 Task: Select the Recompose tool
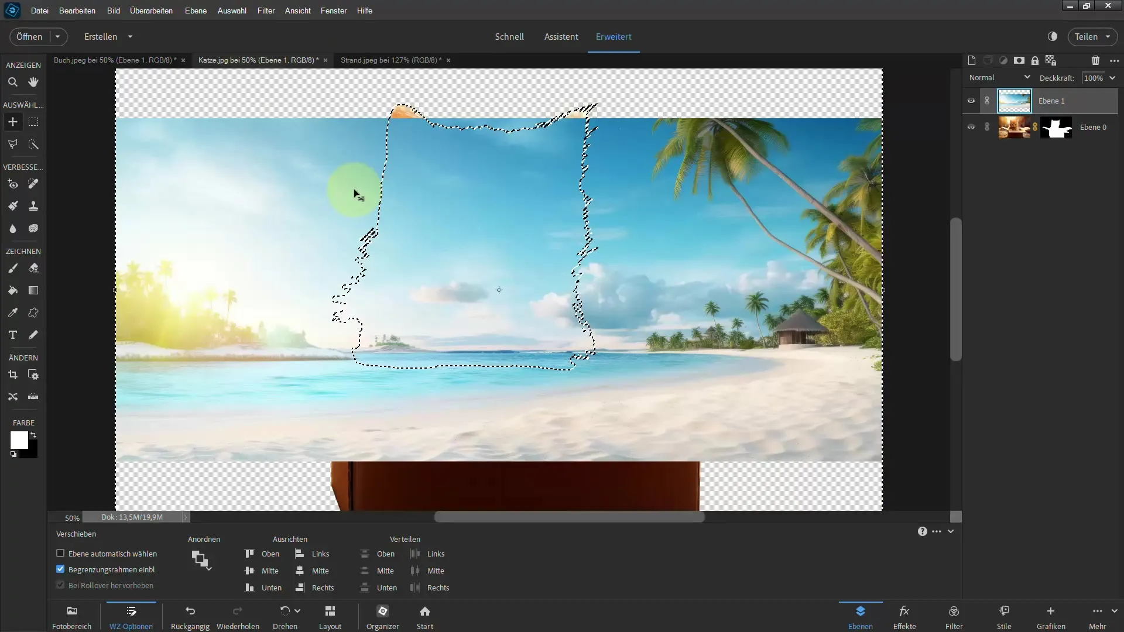33,375
